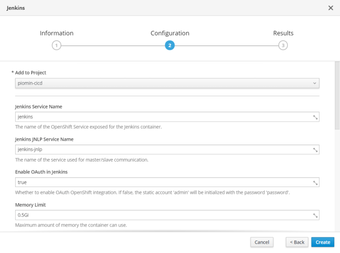Focus the Jenkins JNLP Service Name field
The height and width of the screenshot is (253, 340).
[x=167, y=149]
